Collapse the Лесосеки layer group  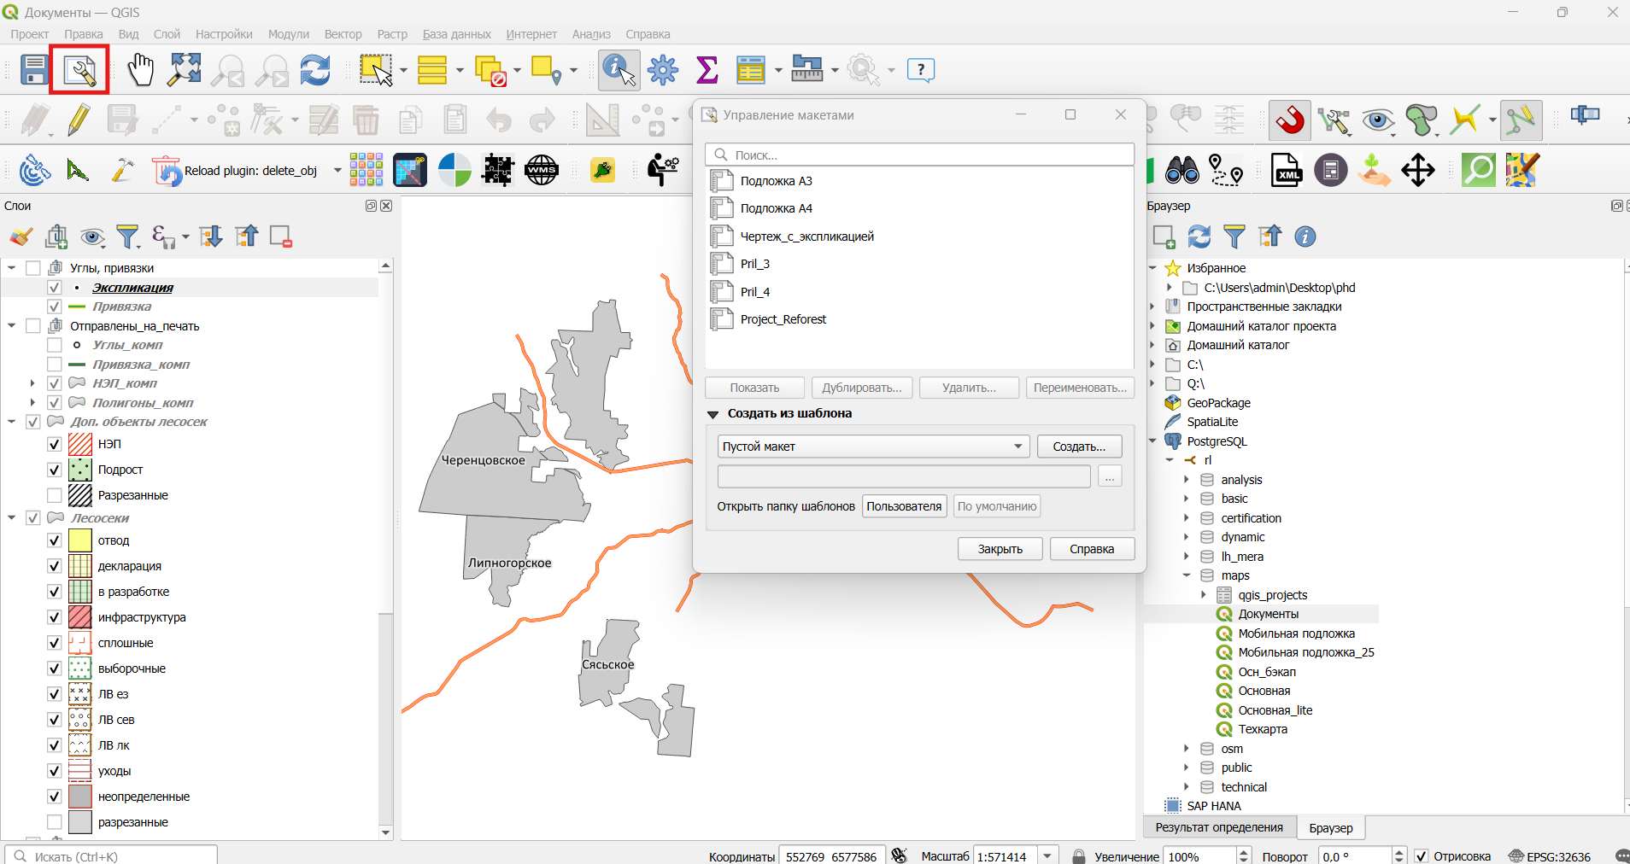11,518
